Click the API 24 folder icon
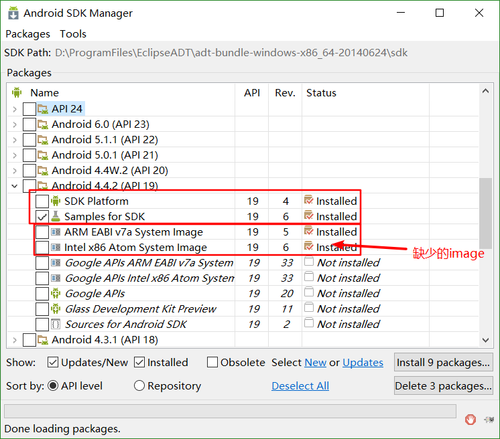500x439 pixels. (x=43, y=109)
